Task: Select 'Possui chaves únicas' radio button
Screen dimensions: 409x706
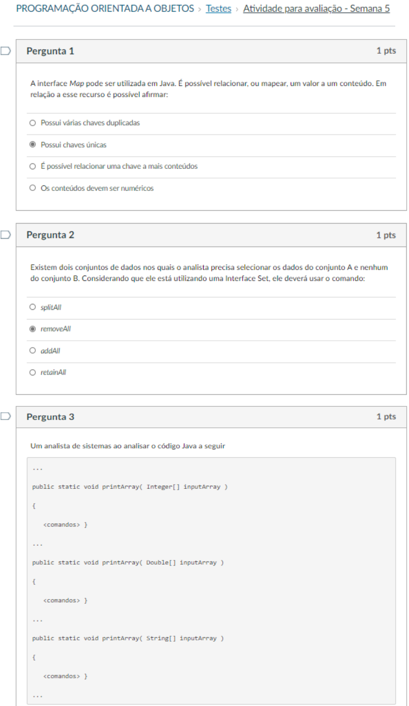Action: click(32, 145)
